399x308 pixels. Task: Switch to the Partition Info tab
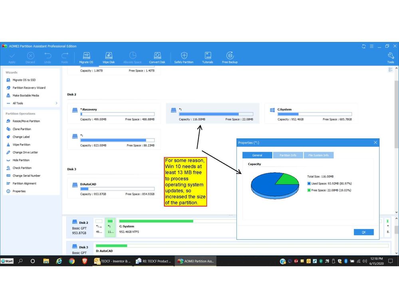coord(288,155)
